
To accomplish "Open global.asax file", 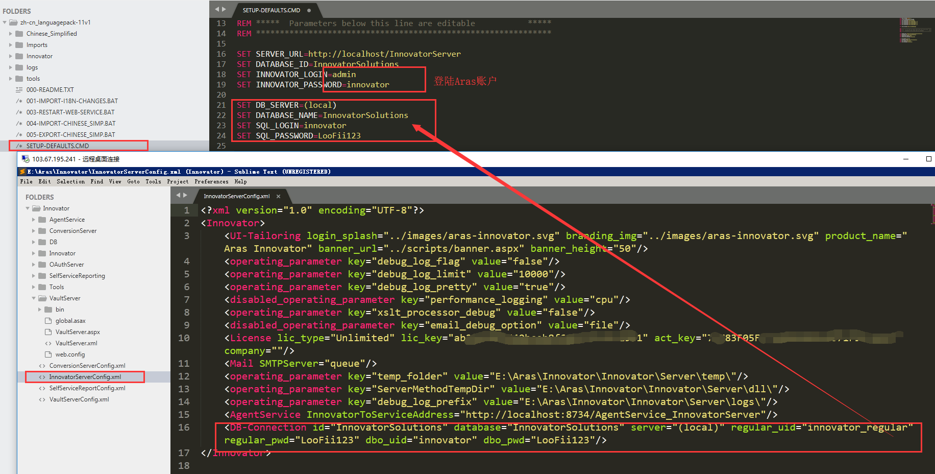I will (70, 321).
